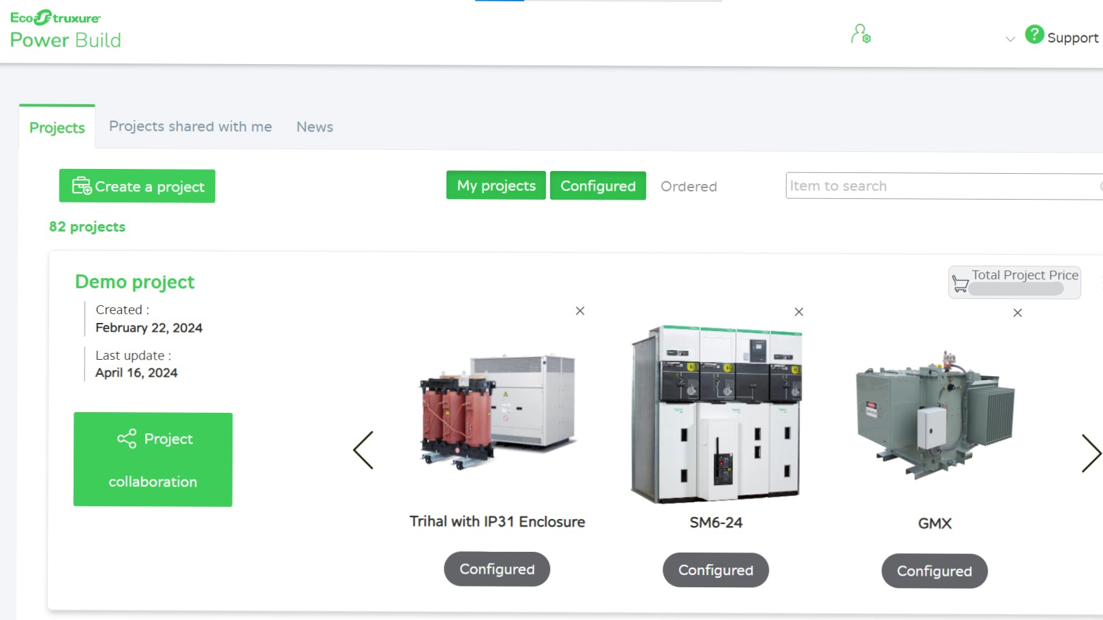Click the SM6-24 product name
Image resolution: width=1103 pixels, height=620 pixels.
click(x=716, y=523)
